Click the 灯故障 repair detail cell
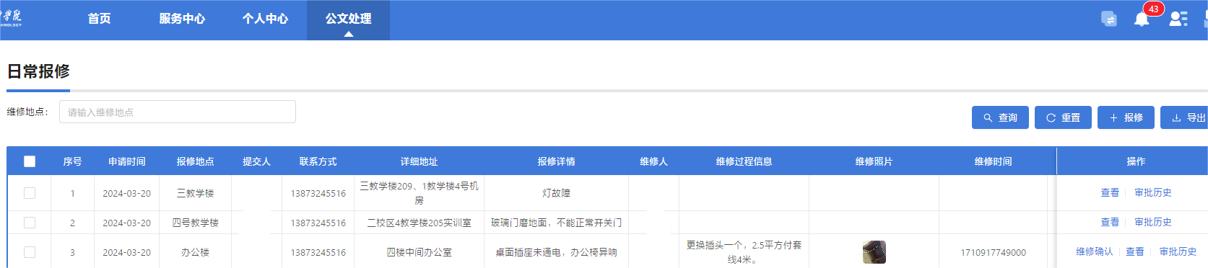The image size is (1208, 268). click(x=557, y=193)
